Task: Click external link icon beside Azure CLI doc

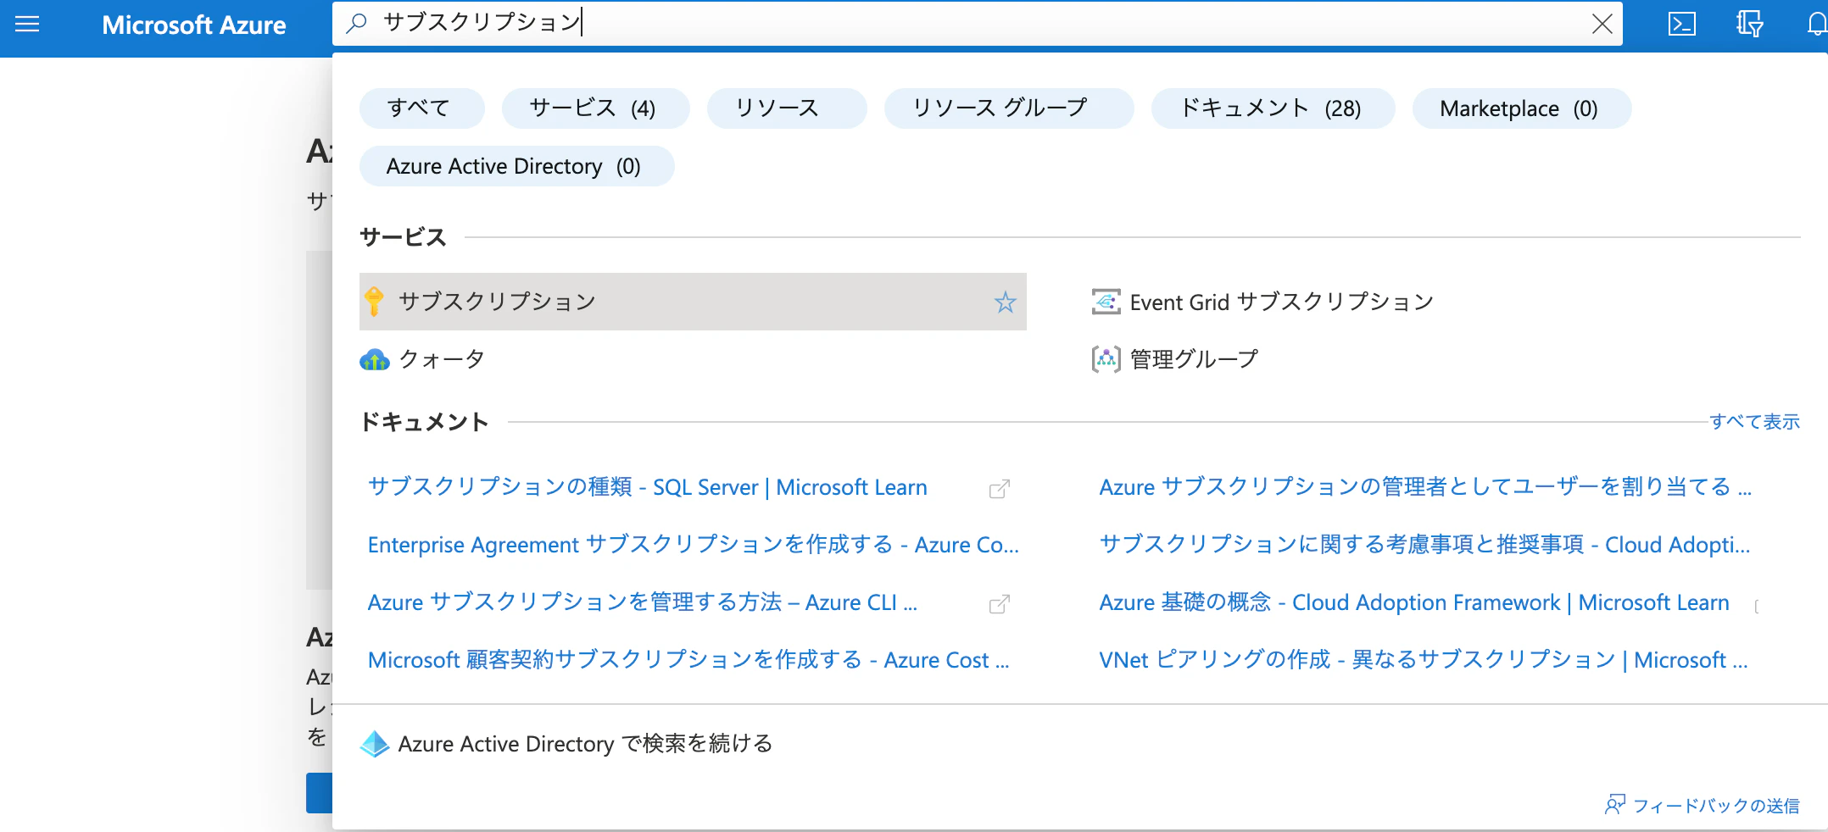Action: tap(1000, 604)
